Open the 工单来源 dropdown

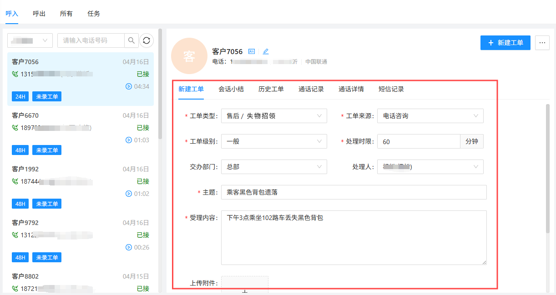(430, 116)
